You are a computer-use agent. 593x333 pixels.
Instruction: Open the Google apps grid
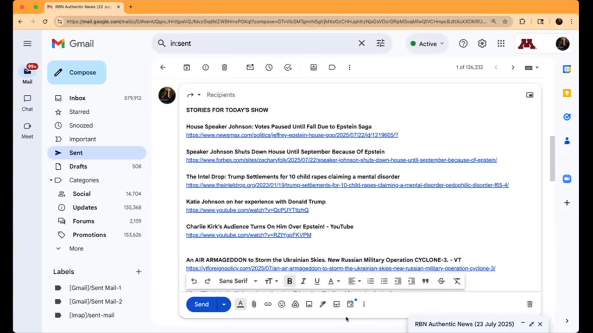[501, 43]
